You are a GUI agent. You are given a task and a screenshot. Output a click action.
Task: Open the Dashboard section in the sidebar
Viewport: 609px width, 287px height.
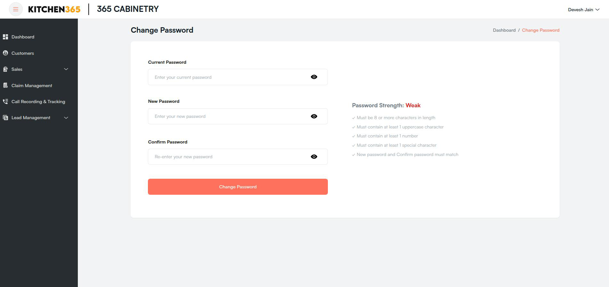(x=23, y=37)
